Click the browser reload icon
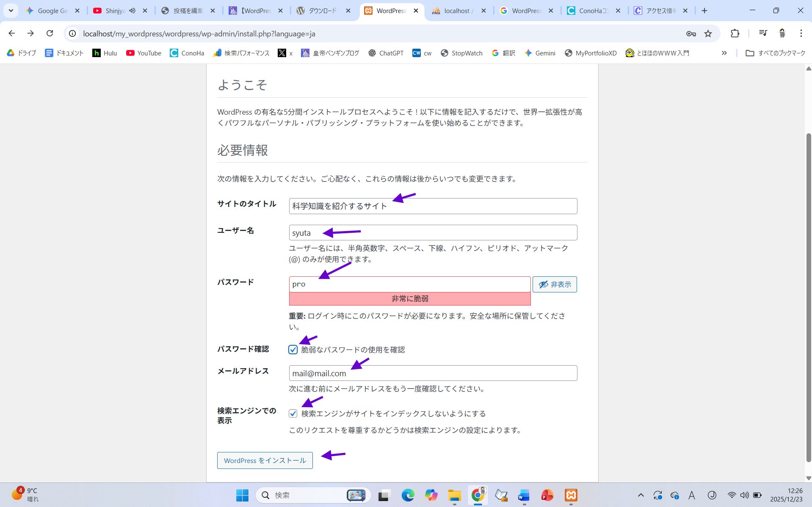The width and height of the screenshot is (812, 507). pyautogui.click(x=50, y=33)
